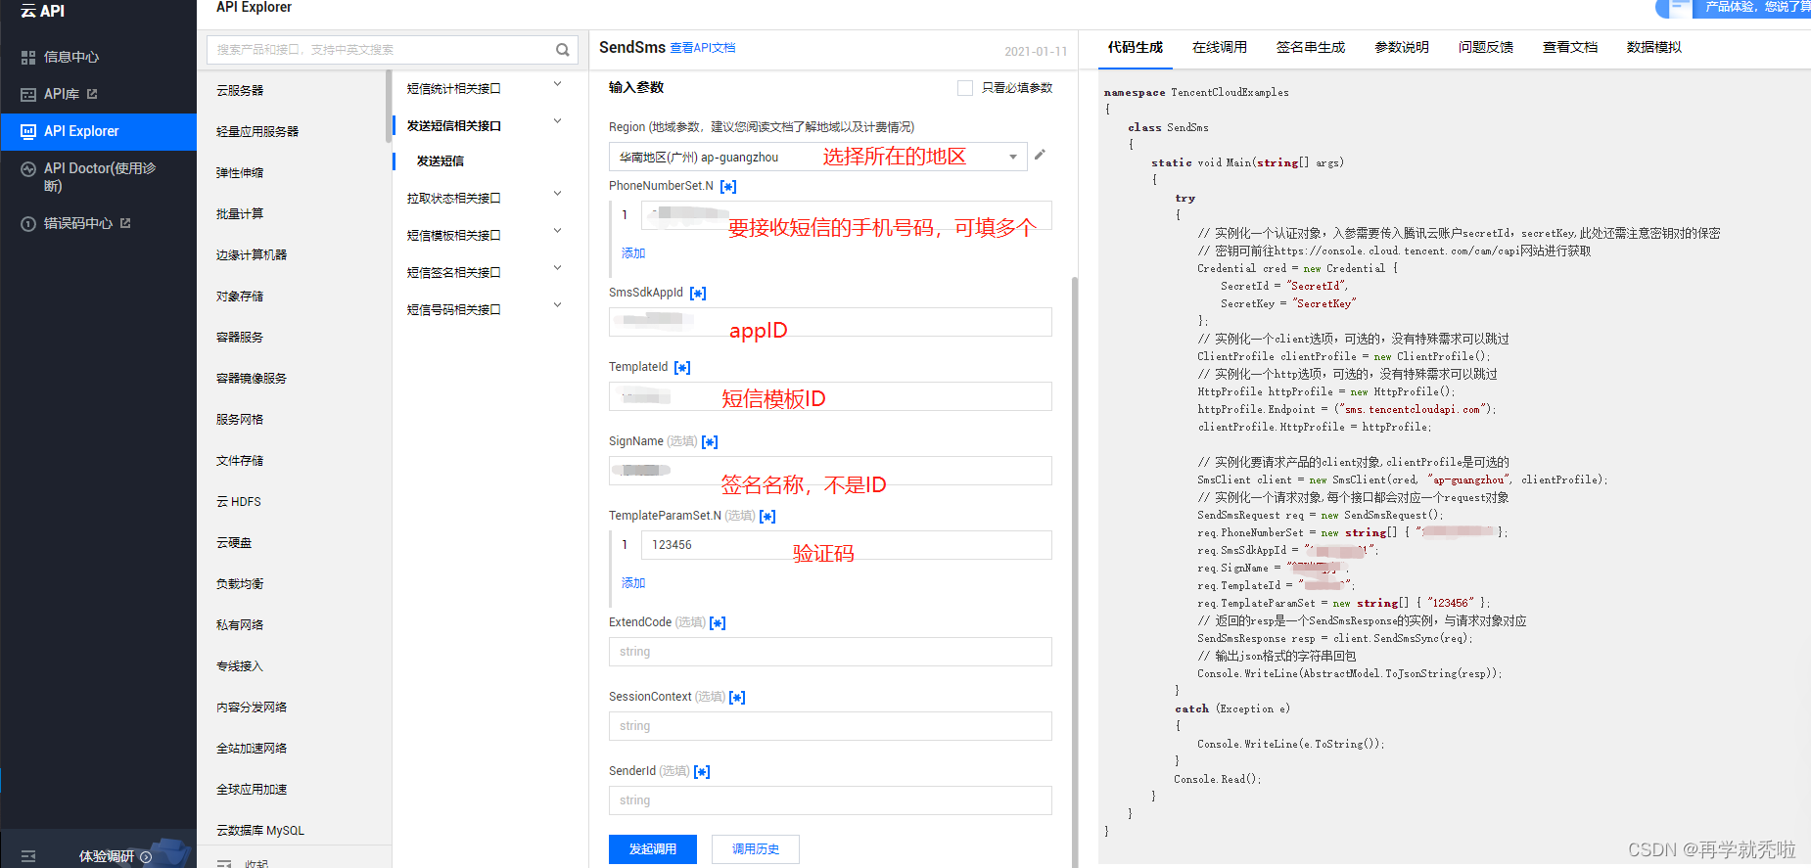This screenshot has height=868, width=1811.
Task: Open the 错误码中心 sidebar icon
Action: coord(28,224)
